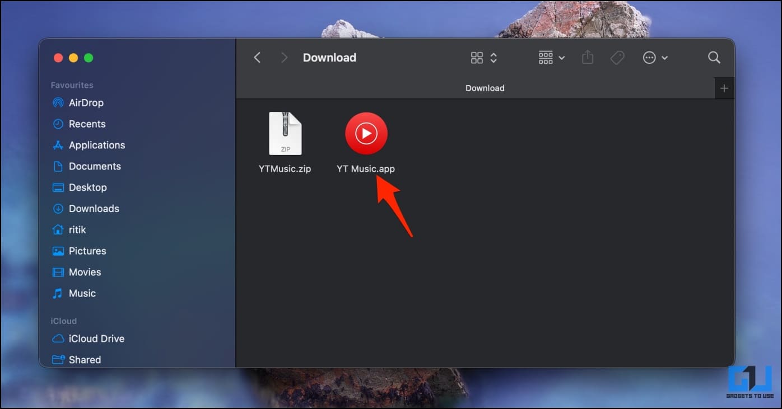This screenshot has height=409, width=782.
Task: Go to Documents in the sidebar
Action: [x=86, y=167]
